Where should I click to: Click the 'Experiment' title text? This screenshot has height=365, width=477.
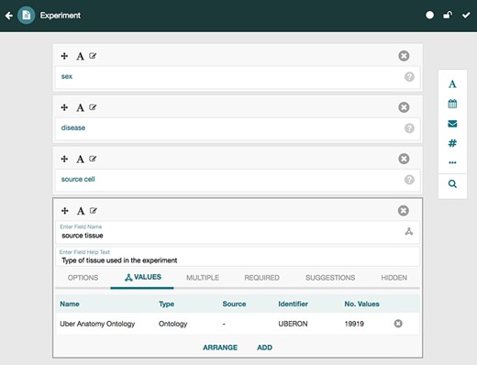(x=61, y=16)
